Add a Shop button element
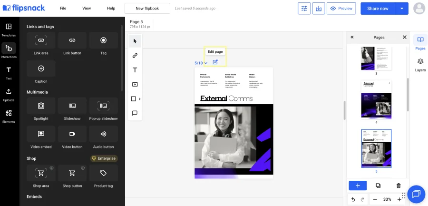This screenshot has width=428, height=206. click(x=72, y=173)
